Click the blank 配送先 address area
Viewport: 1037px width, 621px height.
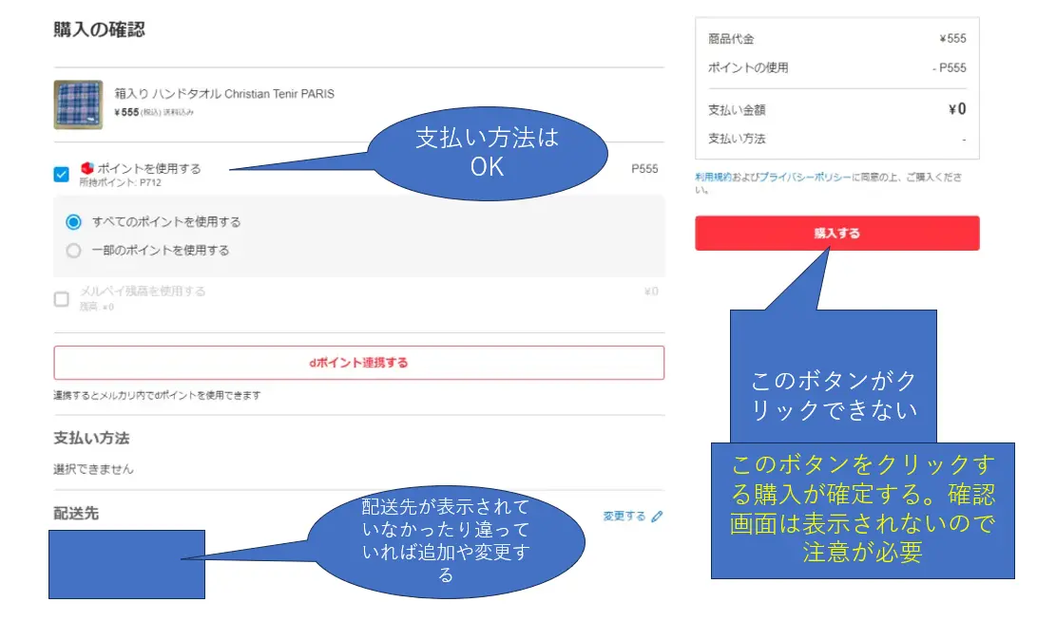126,562
